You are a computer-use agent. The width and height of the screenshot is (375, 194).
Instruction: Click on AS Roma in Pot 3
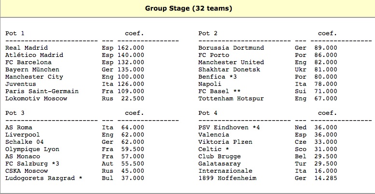click(x=19, y=127)
